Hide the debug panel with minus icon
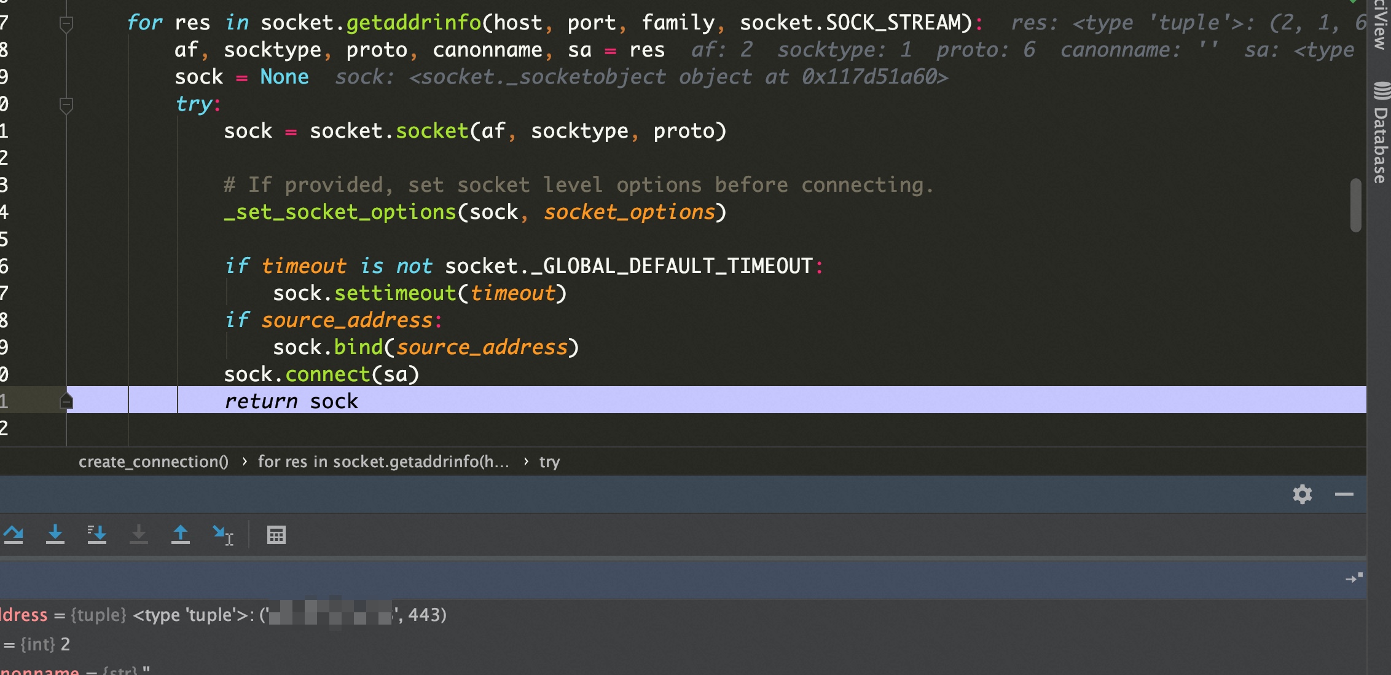 (1344, 494)
